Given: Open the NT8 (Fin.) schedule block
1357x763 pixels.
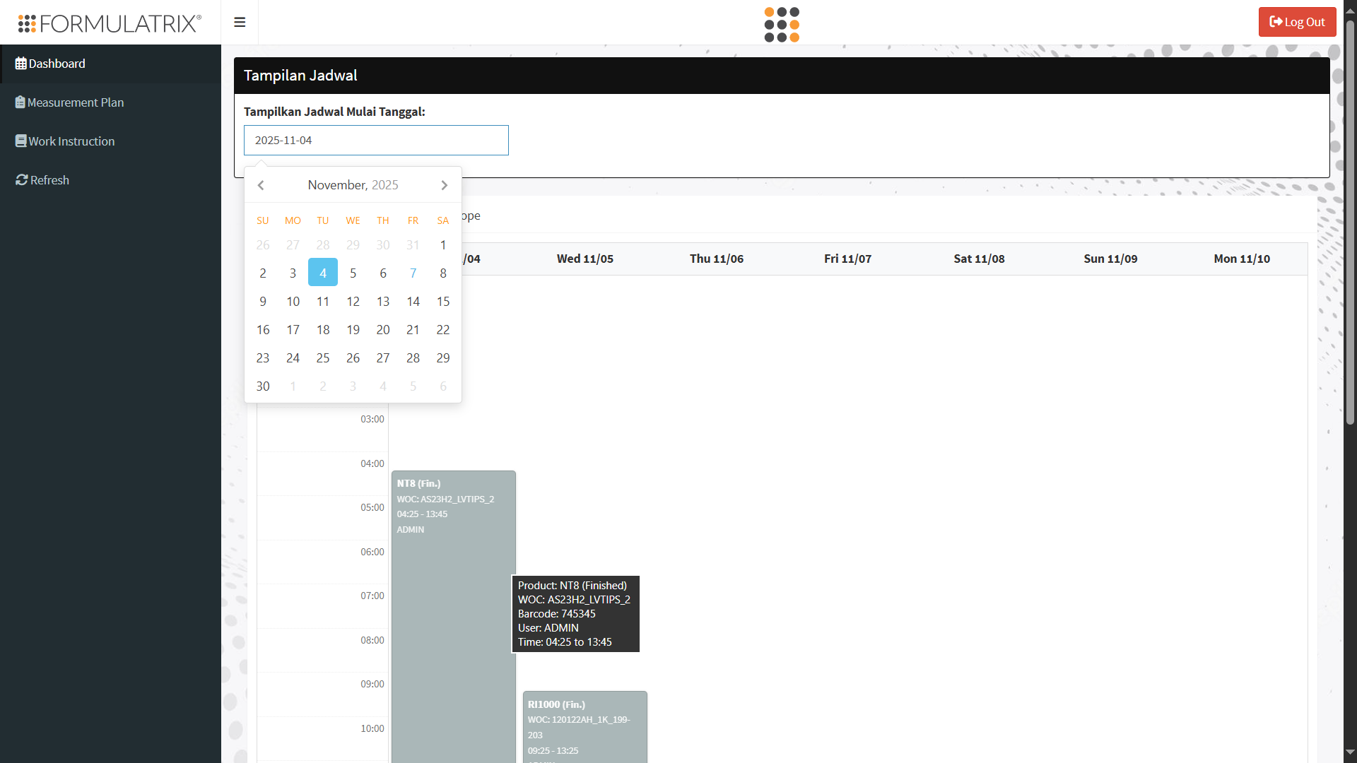Looking at the screenshot, I should [454, 616].
